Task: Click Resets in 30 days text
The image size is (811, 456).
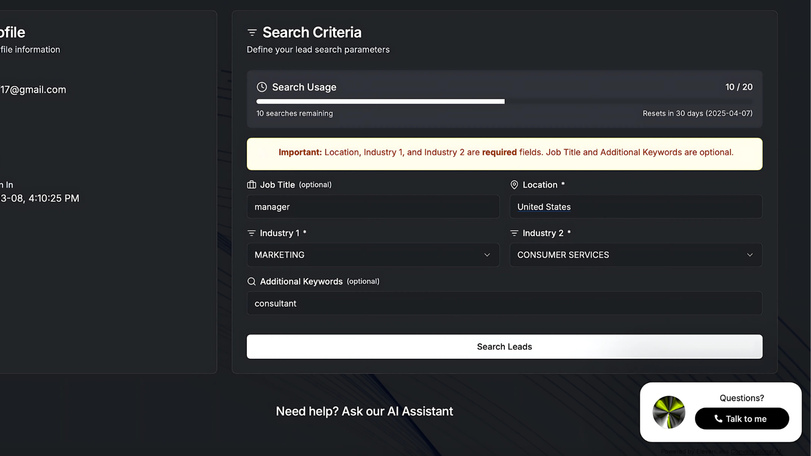Action: point(697,113)
